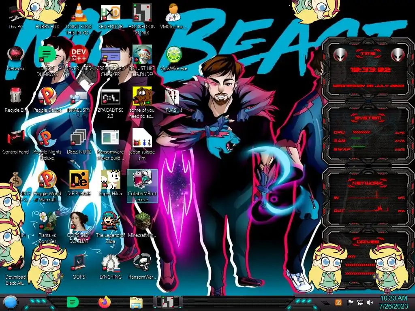Open the Ransomware Maker Build... shortcut

[110, 145]
